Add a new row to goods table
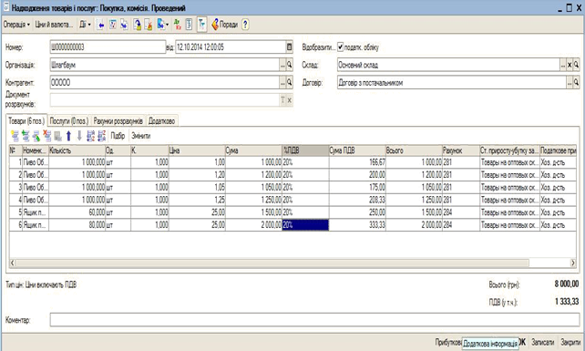 [15, 136]
